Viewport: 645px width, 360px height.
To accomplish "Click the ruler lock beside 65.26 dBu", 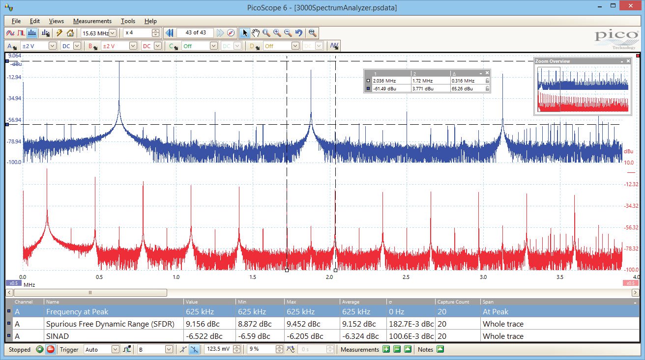I will coord(487,88).
